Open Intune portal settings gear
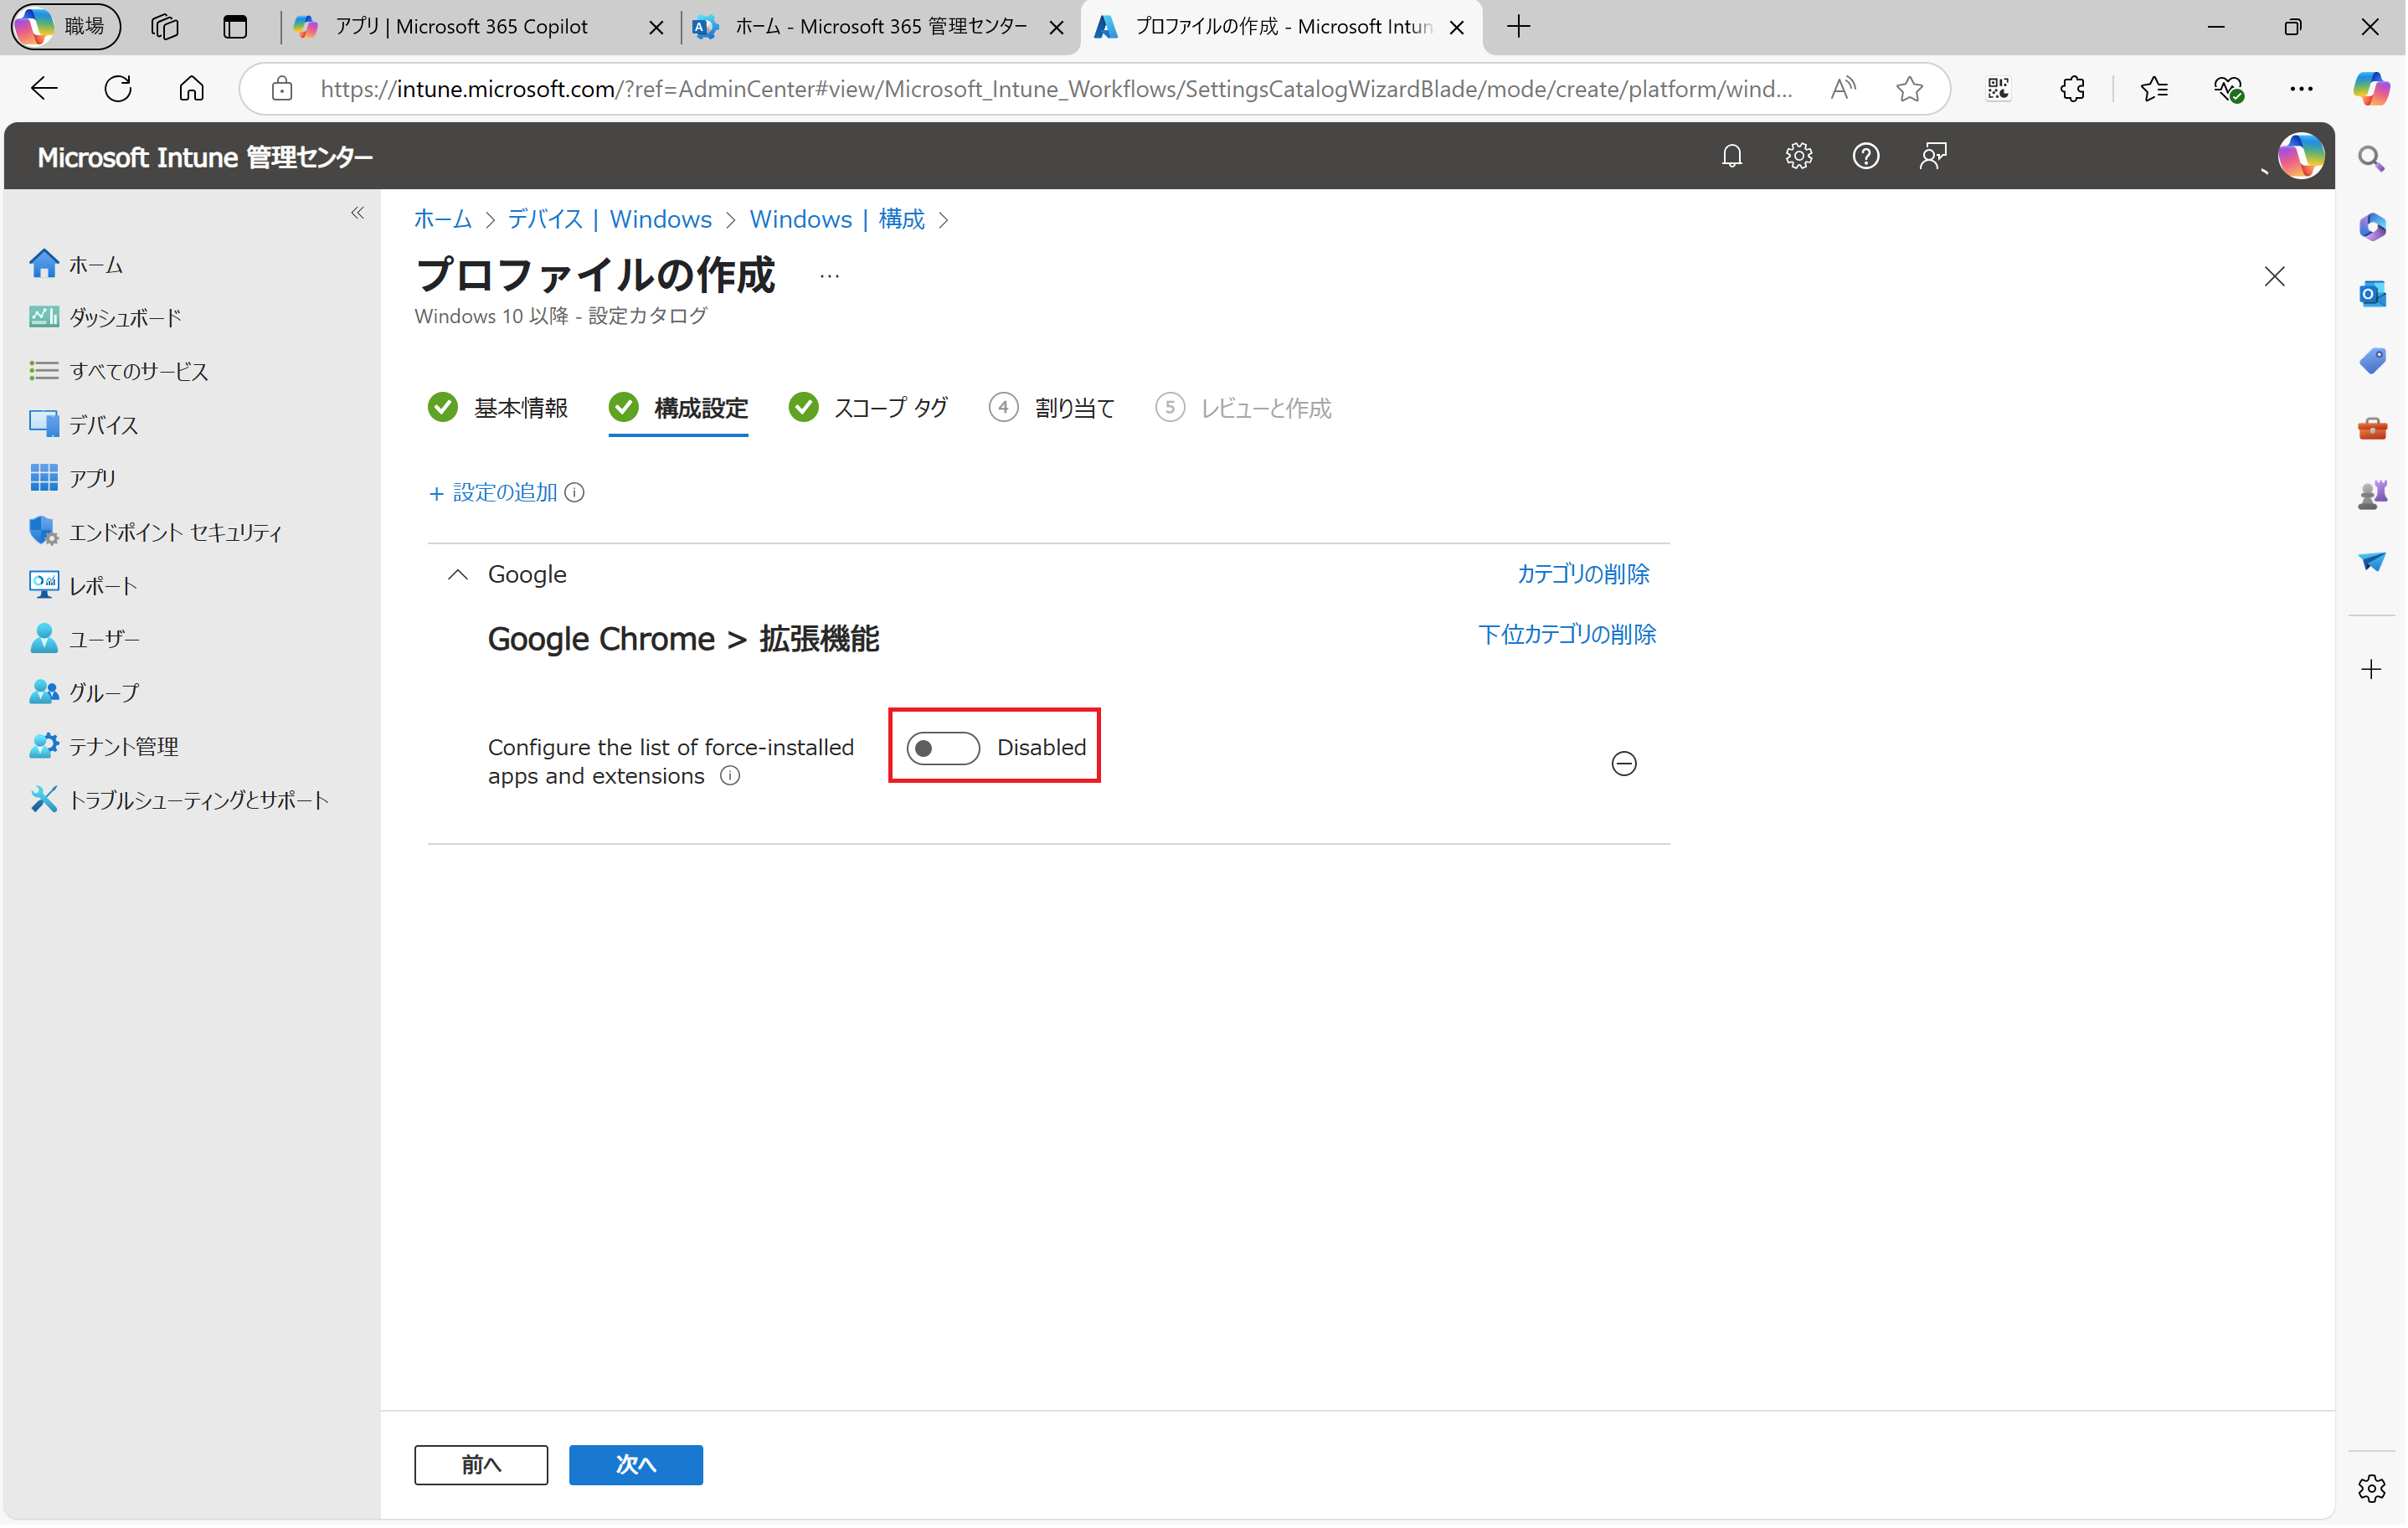Screen dimensions: 2408x1528 1799,156
